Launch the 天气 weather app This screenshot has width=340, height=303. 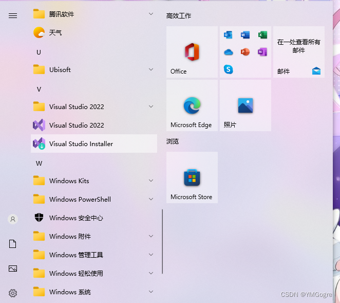click(x=93, y=32)
